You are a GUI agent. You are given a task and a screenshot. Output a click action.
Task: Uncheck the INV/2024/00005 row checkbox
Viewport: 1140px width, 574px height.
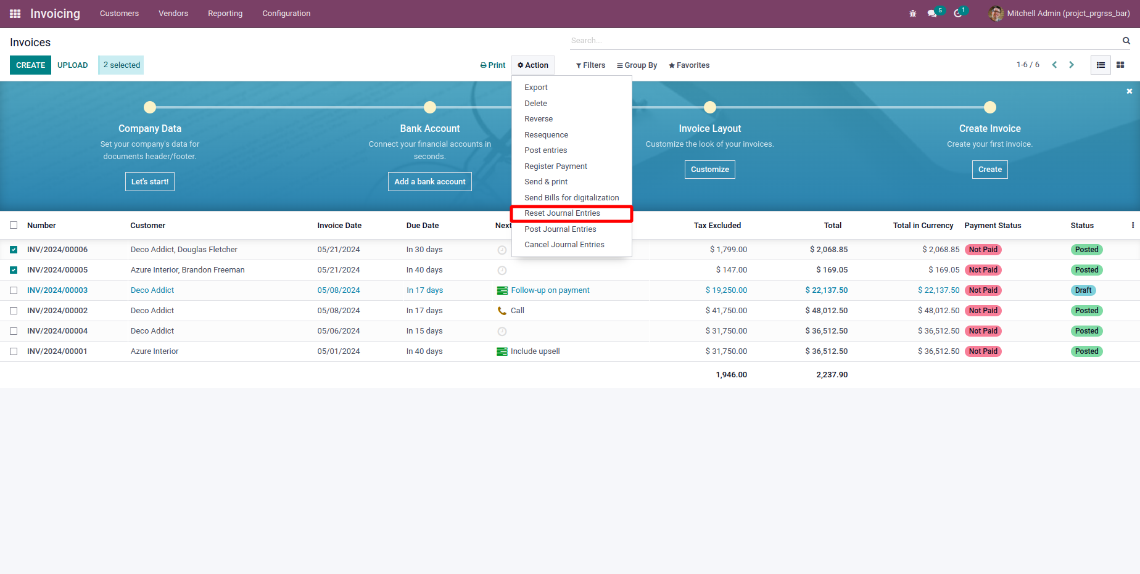pos(14,270)
